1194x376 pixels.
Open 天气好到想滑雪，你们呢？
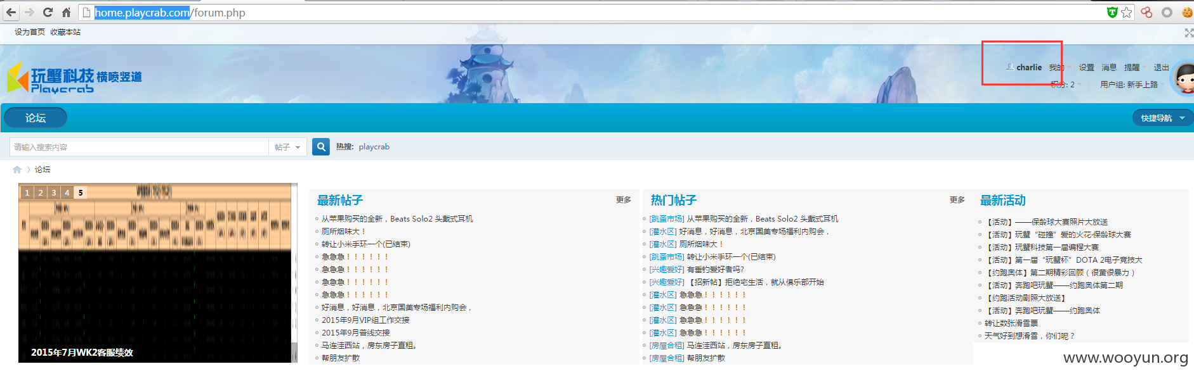click(x=1030, y=336)
